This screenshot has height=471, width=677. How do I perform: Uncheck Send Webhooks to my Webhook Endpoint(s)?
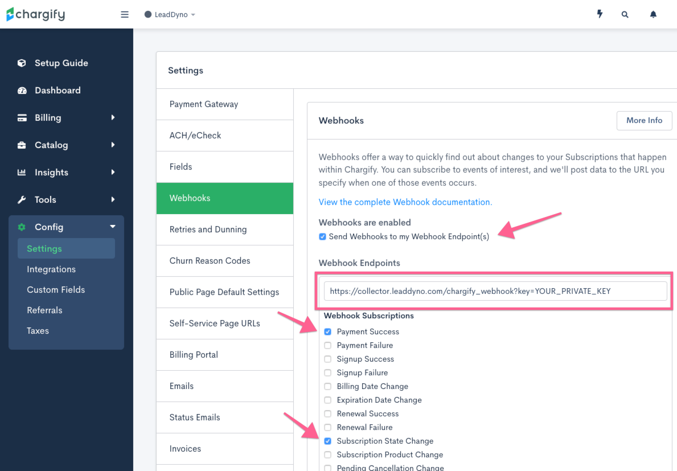[x=322, y=236]
